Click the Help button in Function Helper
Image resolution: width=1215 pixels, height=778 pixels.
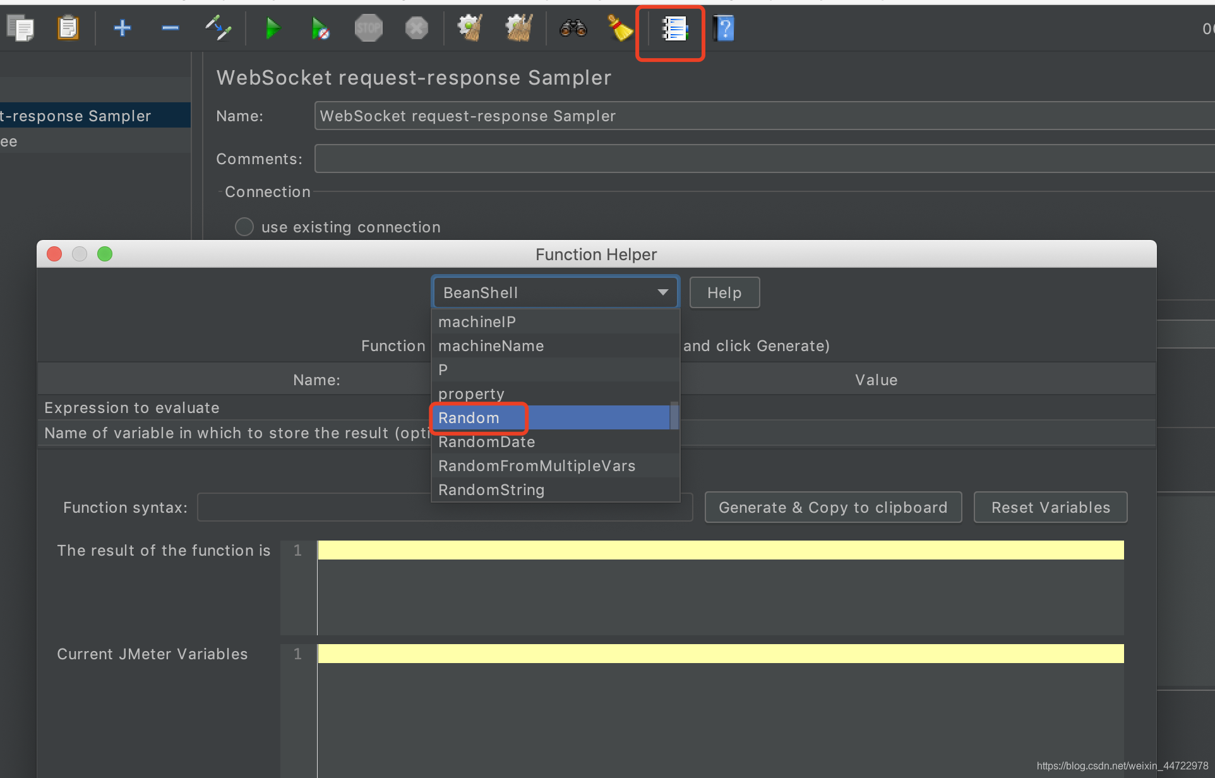point(726,292)
